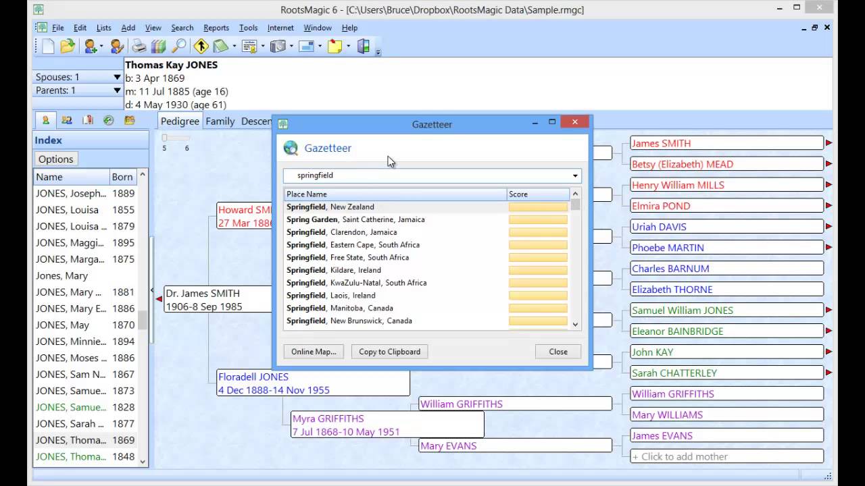Click the Online Map button
Image resolution: width=865 pixels, height=486 pixels.
click(x=314, y=352)
